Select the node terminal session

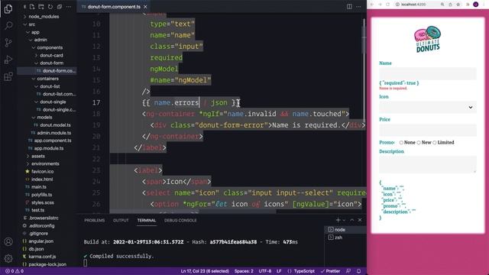[x=345, y=229]
